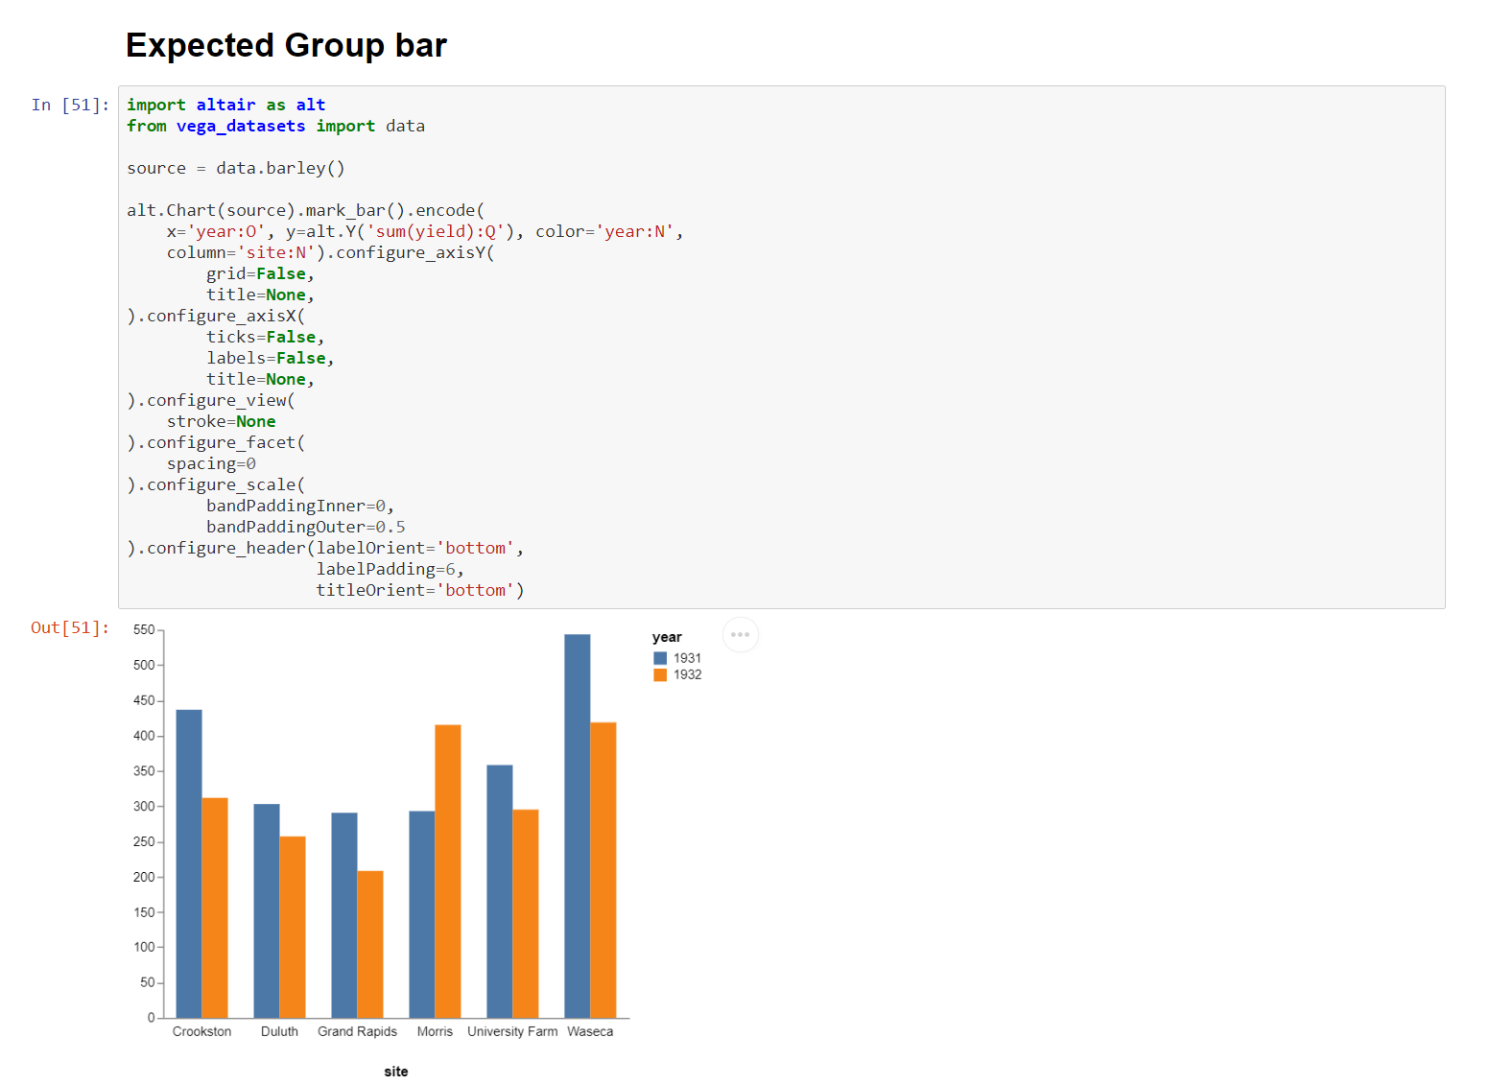
Task: Click the blue bar above Crookston
Action: click(188, 863)
